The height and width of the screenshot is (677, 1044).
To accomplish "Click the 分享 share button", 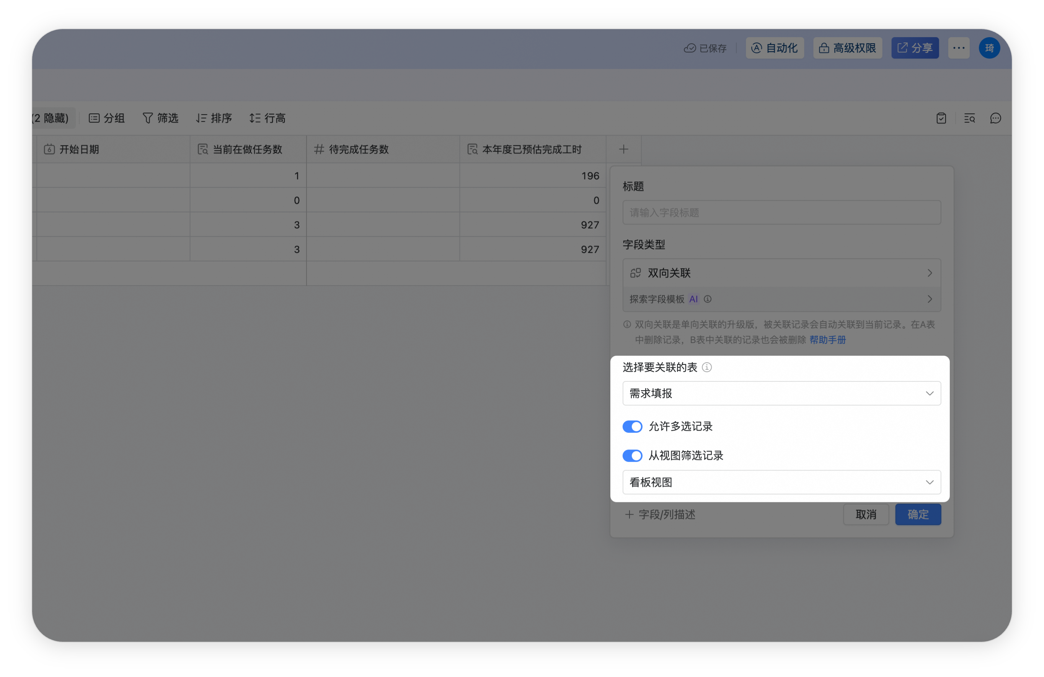I will coord(915,48).
